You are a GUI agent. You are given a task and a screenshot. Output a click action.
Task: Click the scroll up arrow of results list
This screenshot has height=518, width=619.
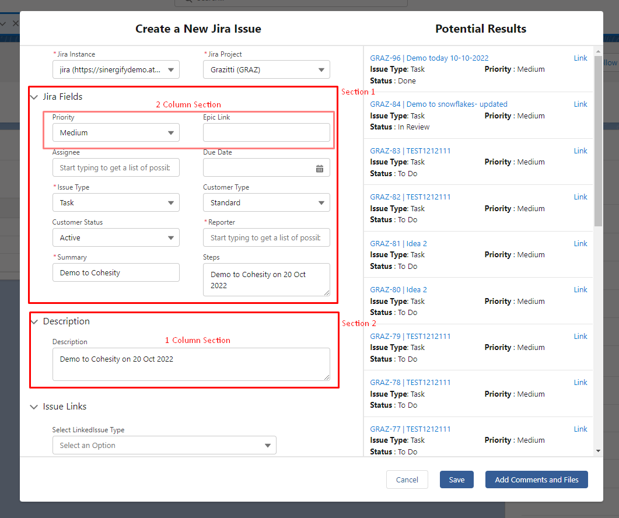point(598,51)
